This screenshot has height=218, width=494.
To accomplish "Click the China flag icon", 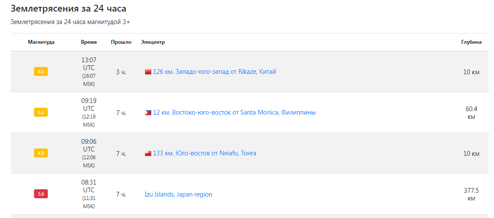I will 148,72.
